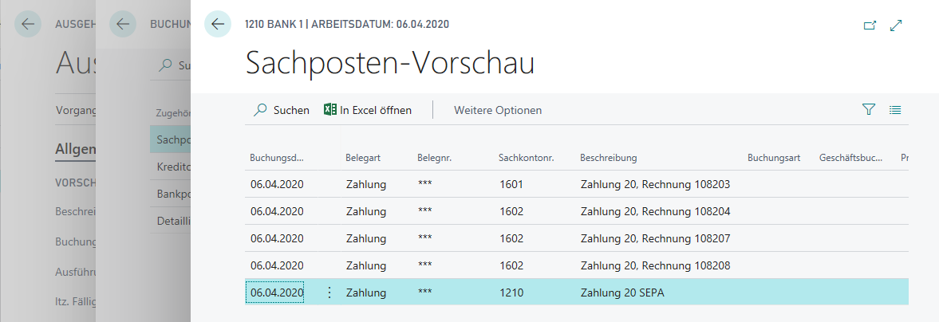Open row options menu for Zahlung 20 SEPA
Image resolution: width=939 pixels, height=322 pixels.
point(329,293)
